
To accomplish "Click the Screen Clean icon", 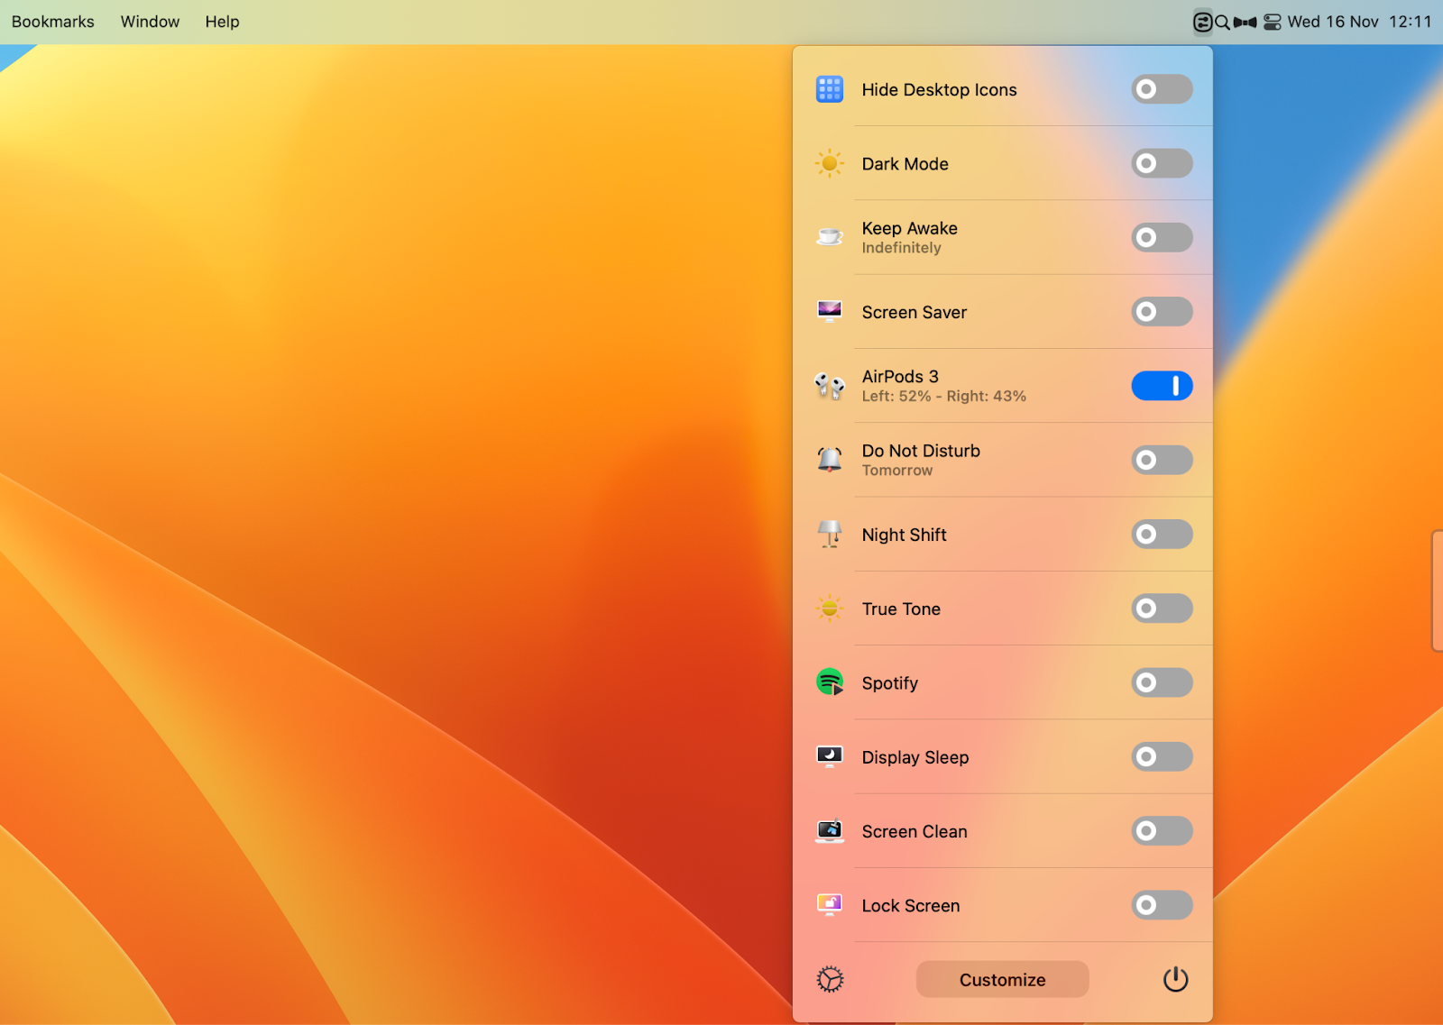I will [829, 830].
